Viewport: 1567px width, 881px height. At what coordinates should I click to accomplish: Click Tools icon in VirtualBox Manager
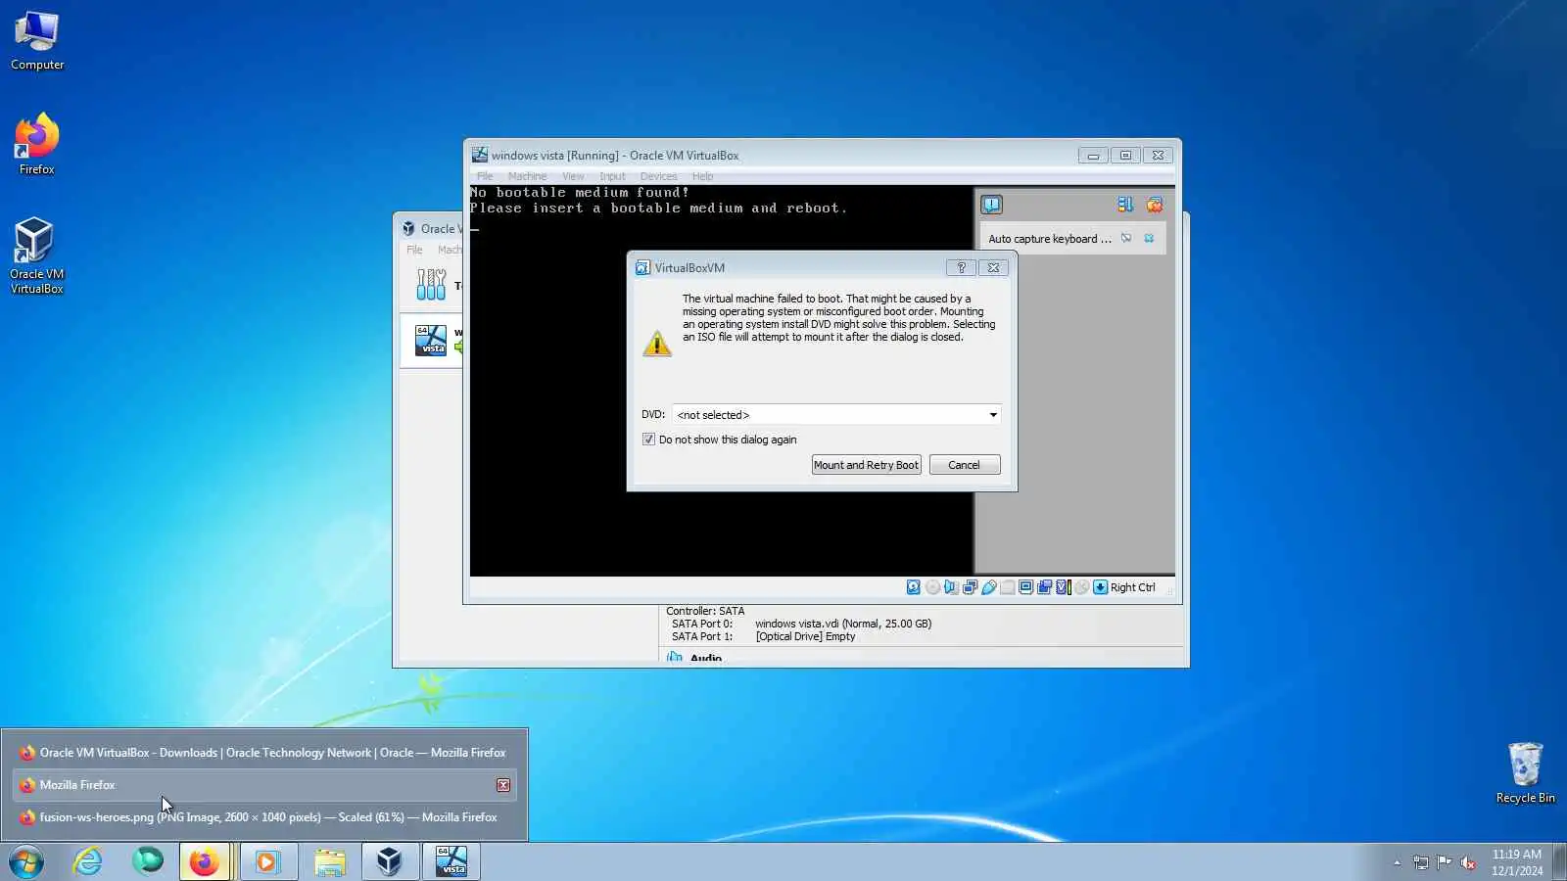click(x=431, y=285)
